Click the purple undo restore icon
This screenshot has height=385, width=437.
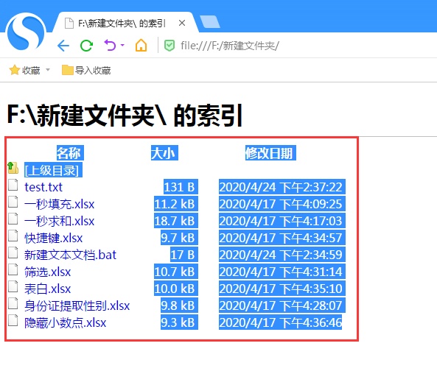(110, 45)
